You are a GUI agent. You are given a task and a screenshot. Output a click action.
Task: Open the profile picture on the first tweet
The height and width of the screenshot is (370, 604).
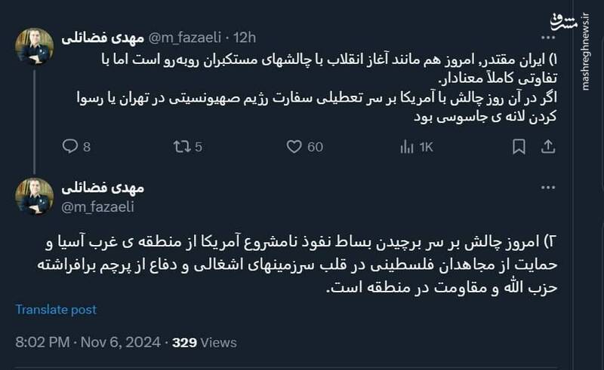[x=34, y=46]
